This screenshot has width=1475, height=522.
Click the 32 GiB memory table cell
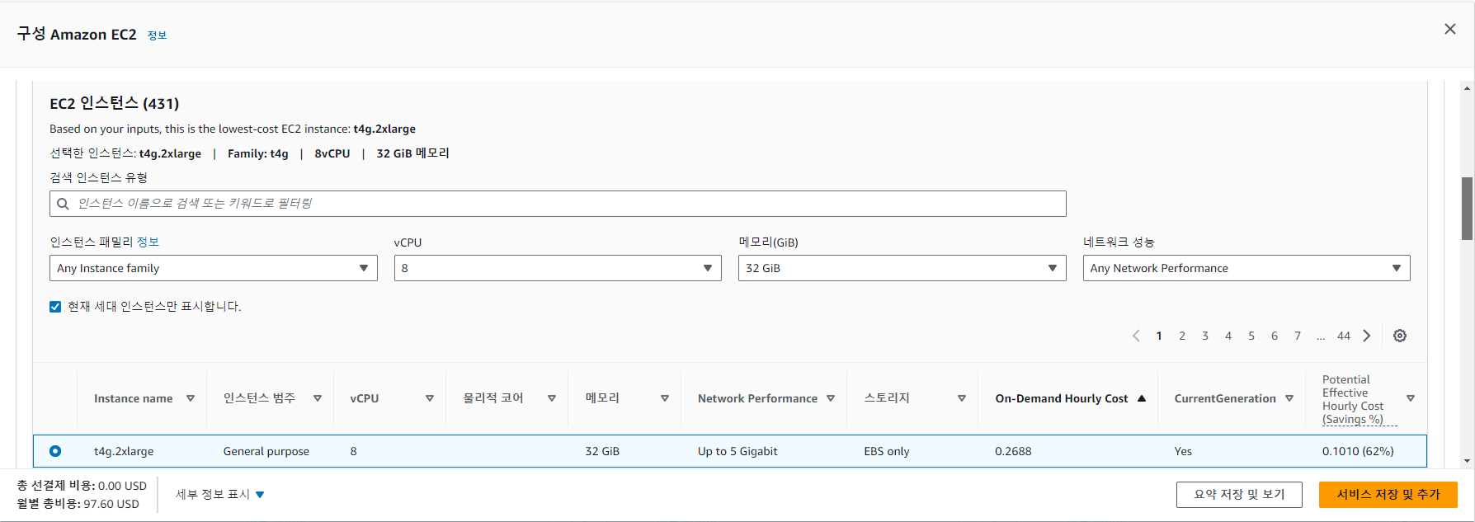(x=602, y=451)
